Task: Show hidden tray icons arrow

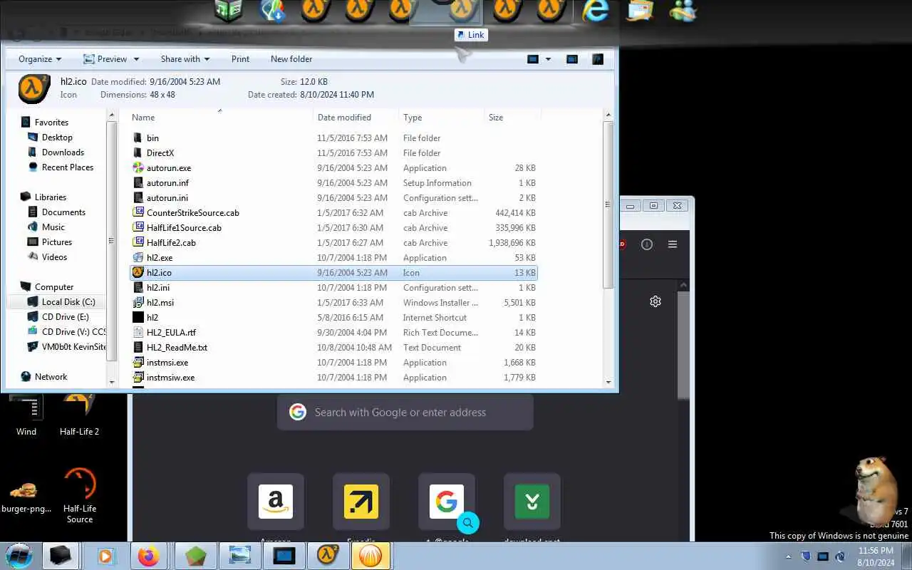Action: point(788,556)
